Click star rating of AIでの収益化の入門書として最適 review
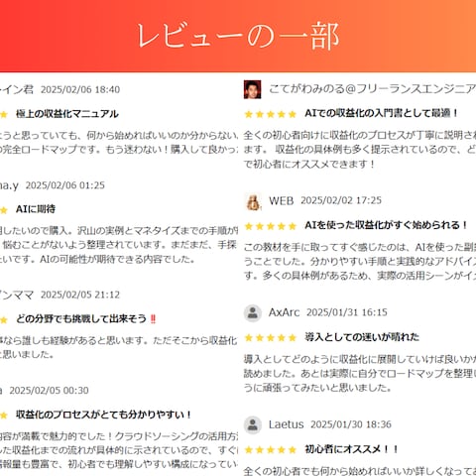Viewport: 476px width, 476px height. [x=271, y=114]
